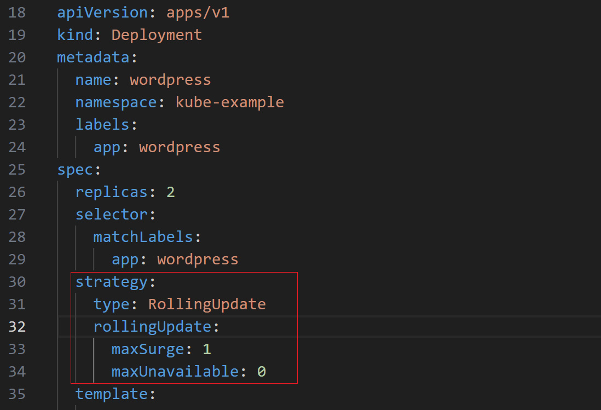Click the rollingUpdate key on line 32
Image resolution: width=601 pixels, height=410 pixels.
tap(153, 327)
